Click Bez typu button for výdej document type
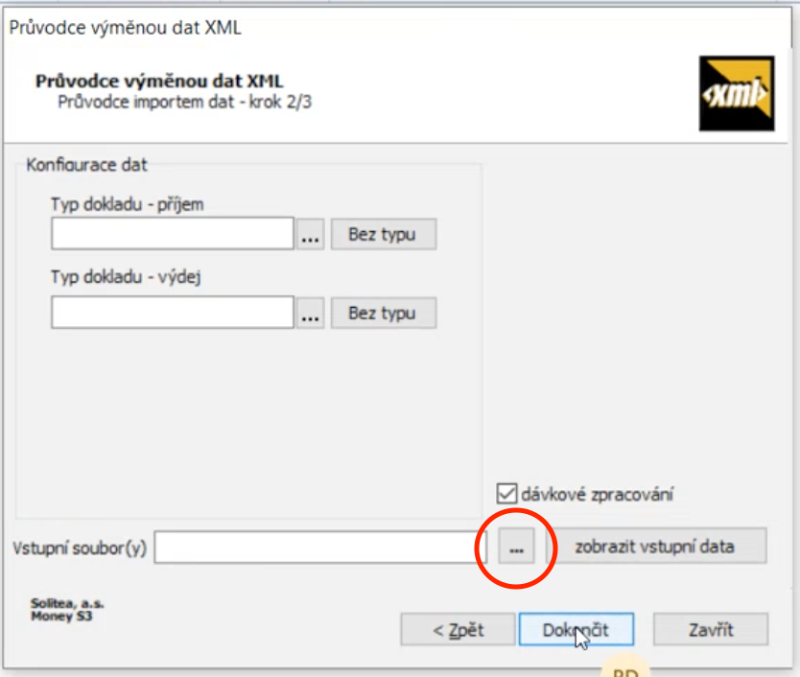This screenshot has width=800, height=677. pyautogui.click(x=384, y=313)
